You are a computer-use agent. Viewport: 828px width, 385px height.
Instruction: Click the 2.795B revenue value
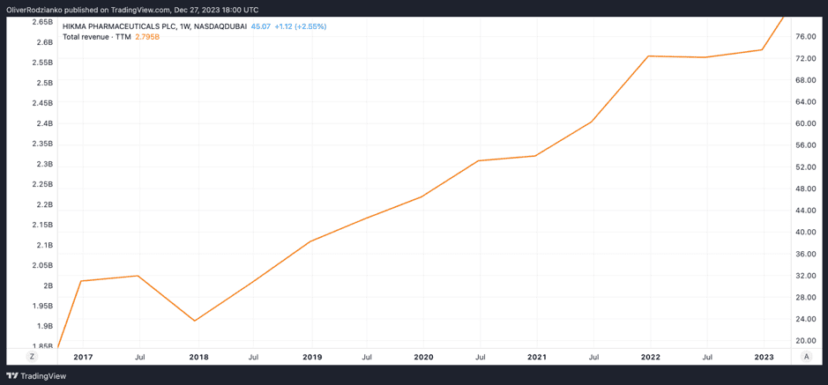[x=147, y=37]
